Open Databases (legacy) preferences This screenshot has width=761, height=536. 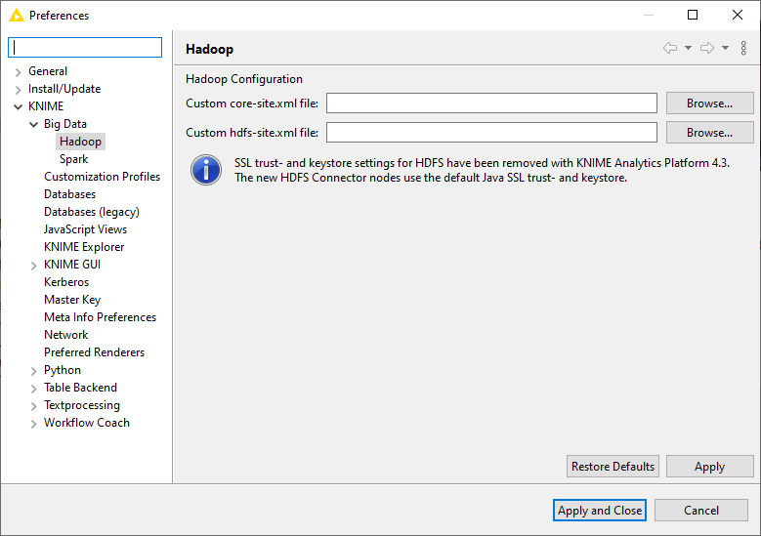tap(92, 212)
